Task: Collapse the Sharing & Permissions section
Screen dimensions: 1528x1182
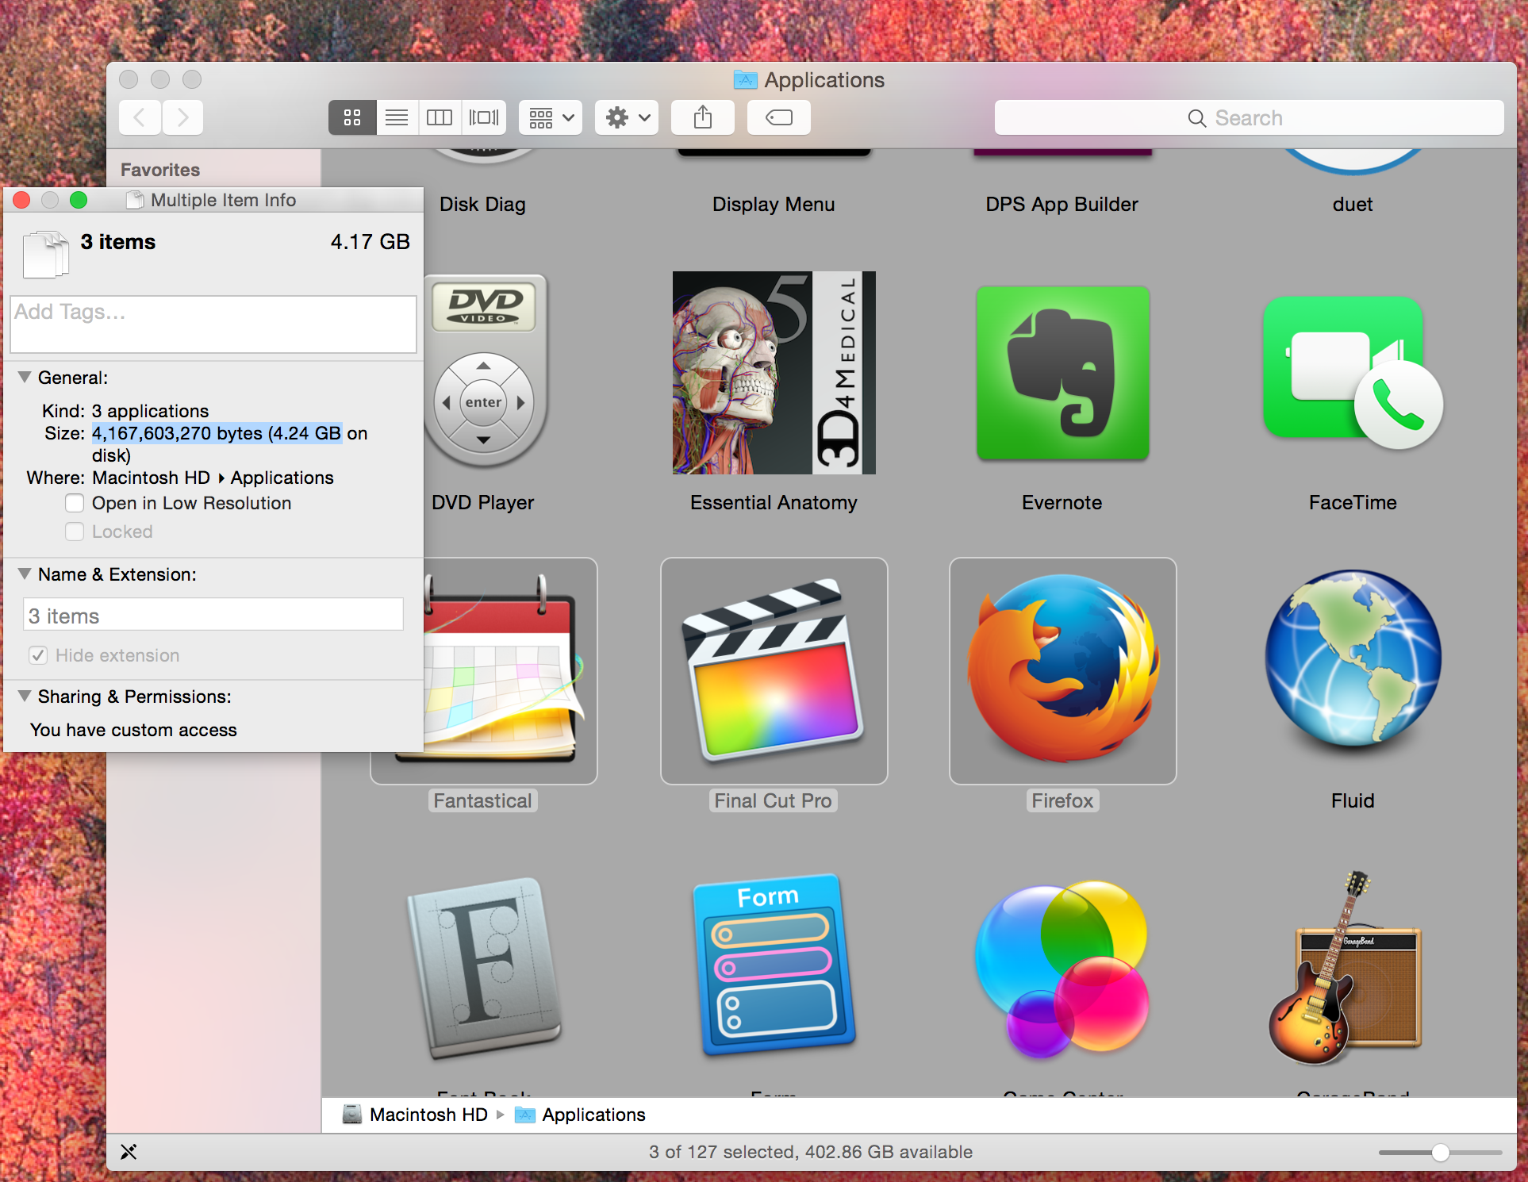Action: 25,696
